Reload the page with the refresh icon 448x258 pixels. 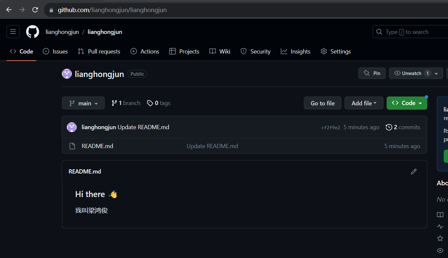[x=35, y=10]
